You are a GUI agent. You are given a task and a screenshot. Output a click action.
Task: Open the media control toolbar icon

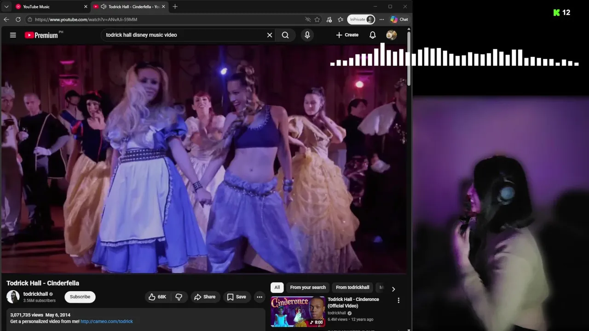(x=329, y=19)
